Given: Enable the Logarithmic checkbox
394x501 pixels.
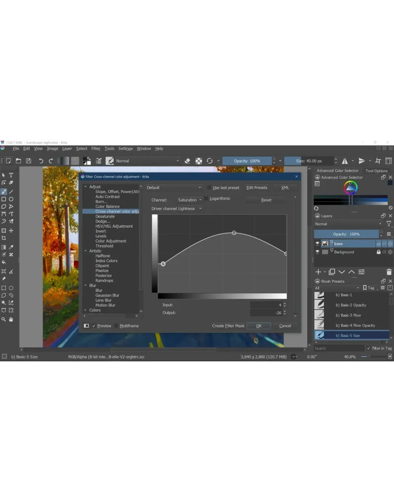Looking at the screenshot, I should 207,199.
